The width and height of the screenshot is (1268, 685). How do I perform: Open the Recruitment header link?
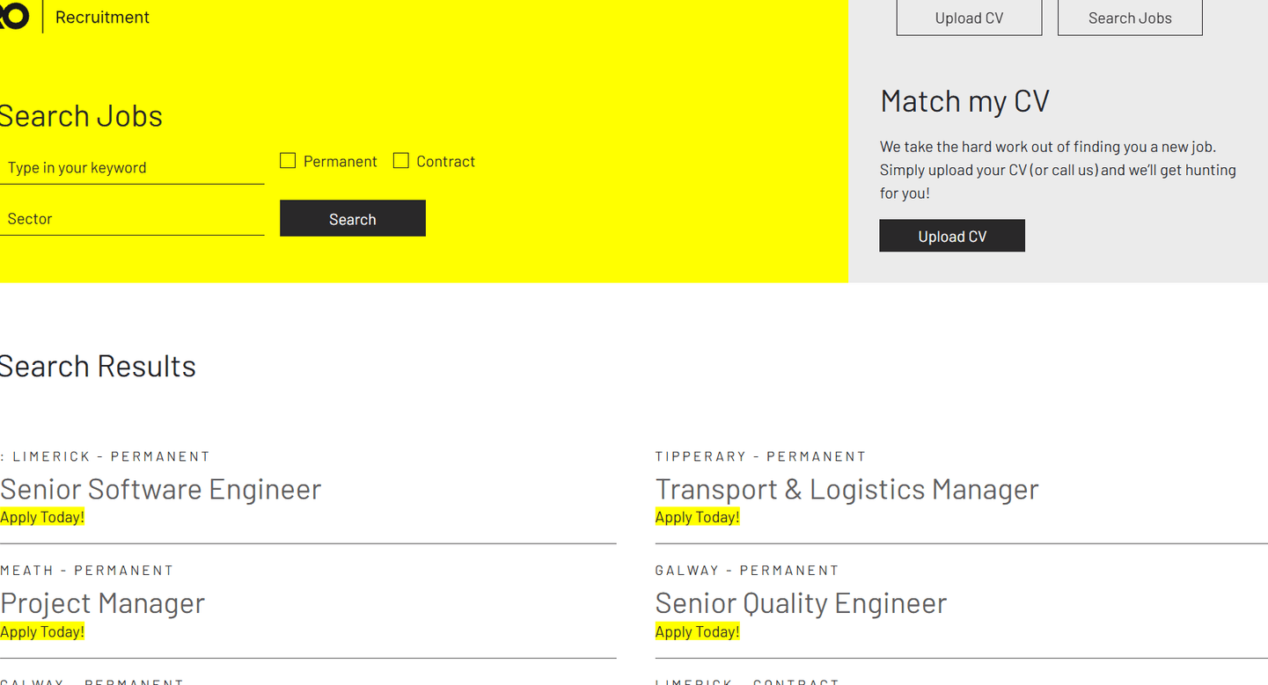tap(102, 18)
